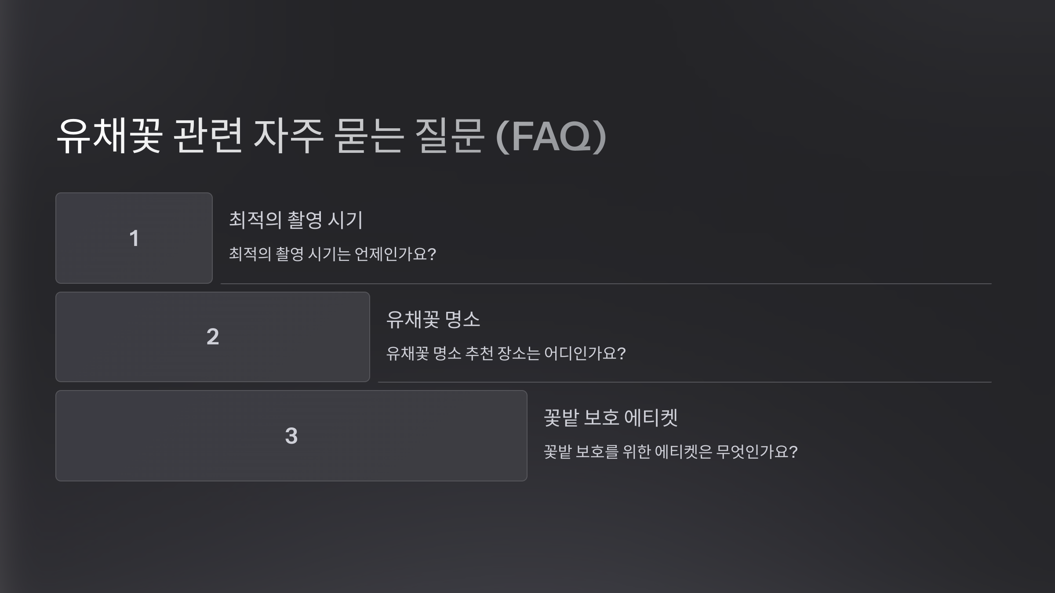Screen dimensions: 1055x593
Task: Click (FAQ) in the slide title
Action: coord(551,136)
